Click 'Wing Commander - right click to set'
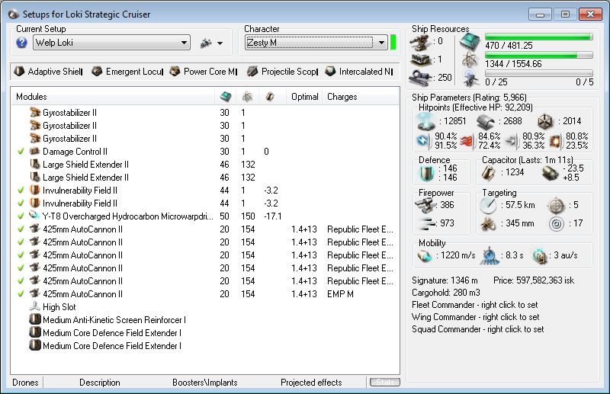Screen dimensions: 610x394 [475, 316]
